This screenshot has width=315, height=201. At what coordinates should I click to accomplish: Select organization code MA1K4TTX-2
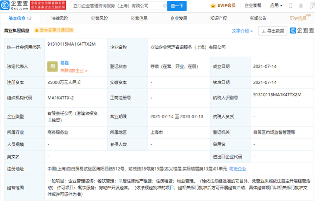(61, 98)
